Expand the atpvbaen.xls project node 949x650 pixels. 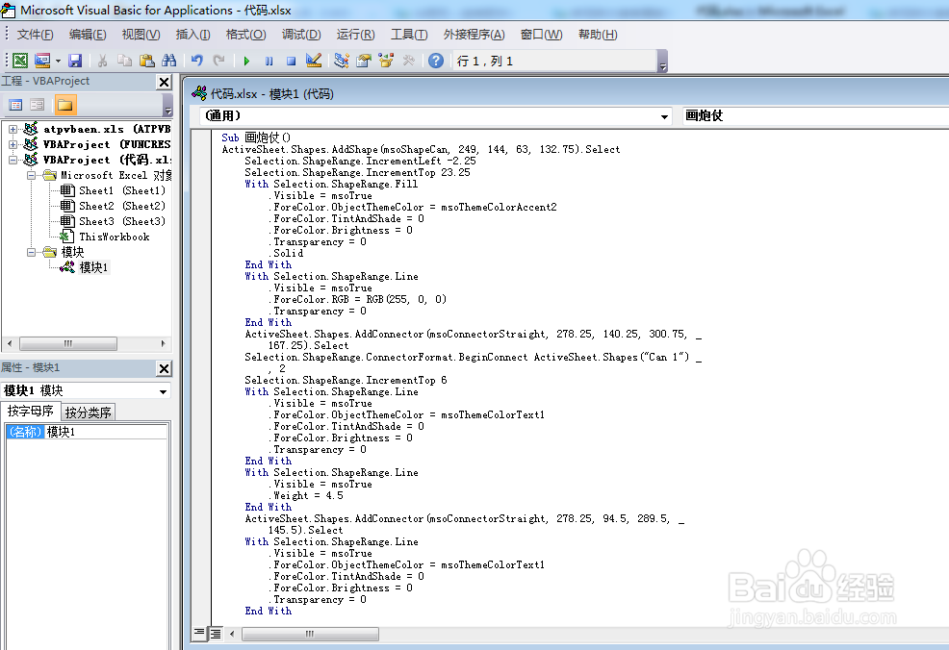point(13,129)
